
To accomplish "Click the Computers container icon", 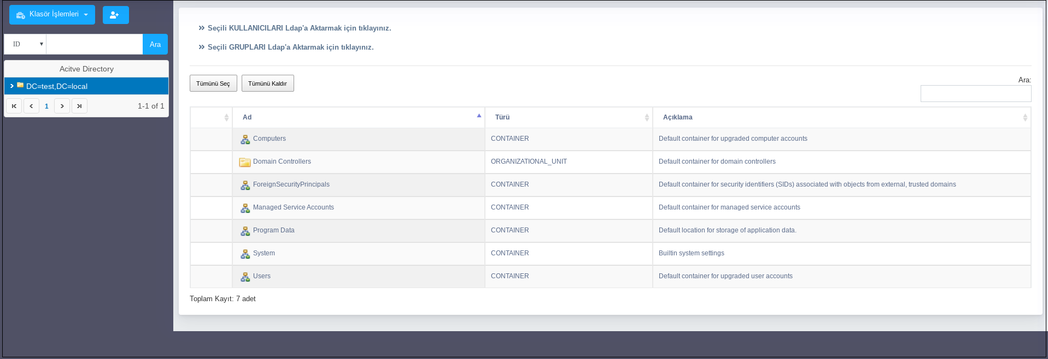I will coord(245,139).
